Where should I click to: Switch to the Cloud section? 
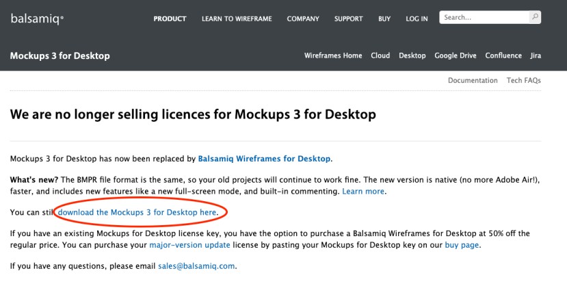(x=380, y=55)
